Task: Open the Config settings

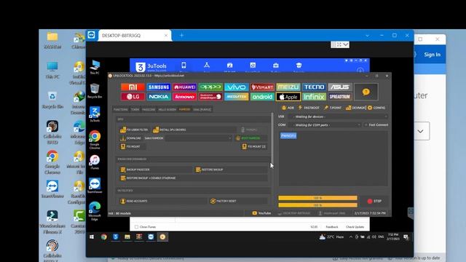Action: pyautogui.click(x=376, y=108)
